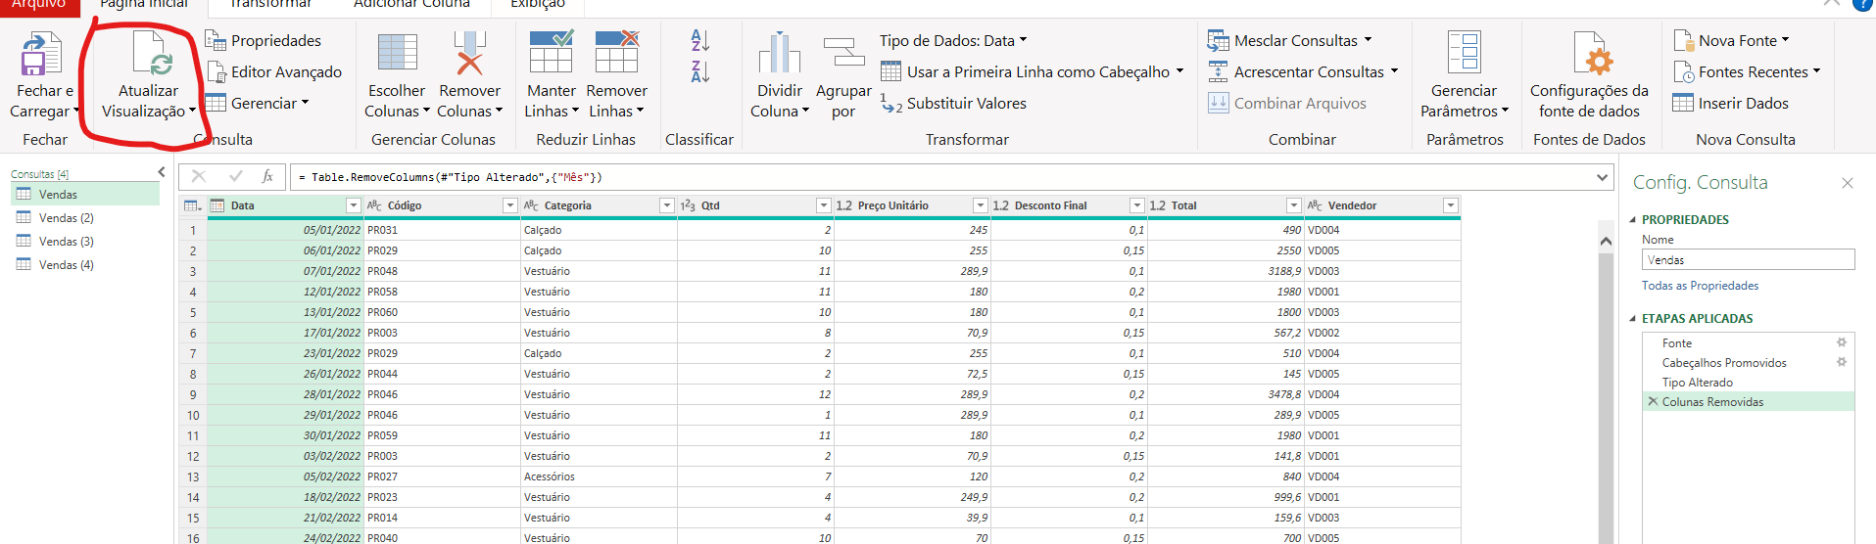Expand the Tipo de Dados: Data dropdown

pyautogui.click(x=1023, y=40)
